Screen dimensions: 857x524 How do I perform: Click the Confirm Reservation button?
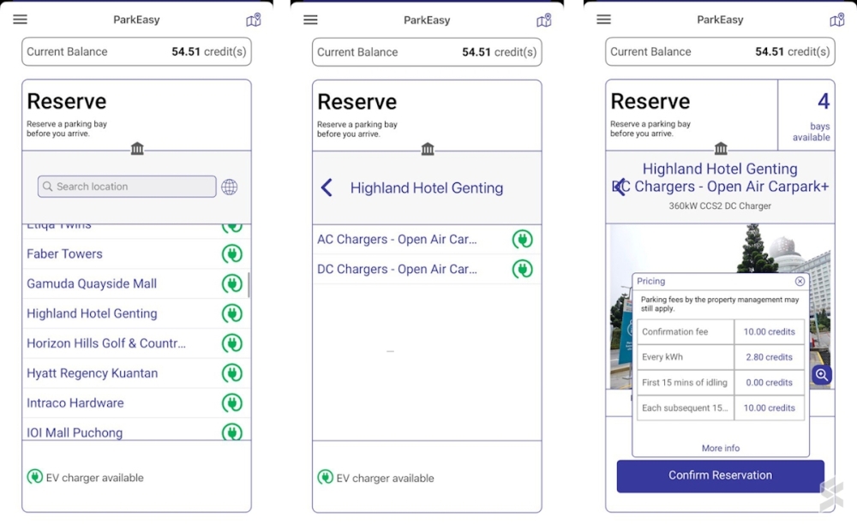click(x=721, y=476)
